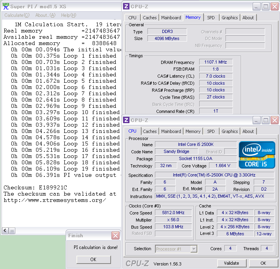This screenshot has height=269, width=280.
Task: Expand the Processor #1 selection dropdown
Action: pos(194,249)
